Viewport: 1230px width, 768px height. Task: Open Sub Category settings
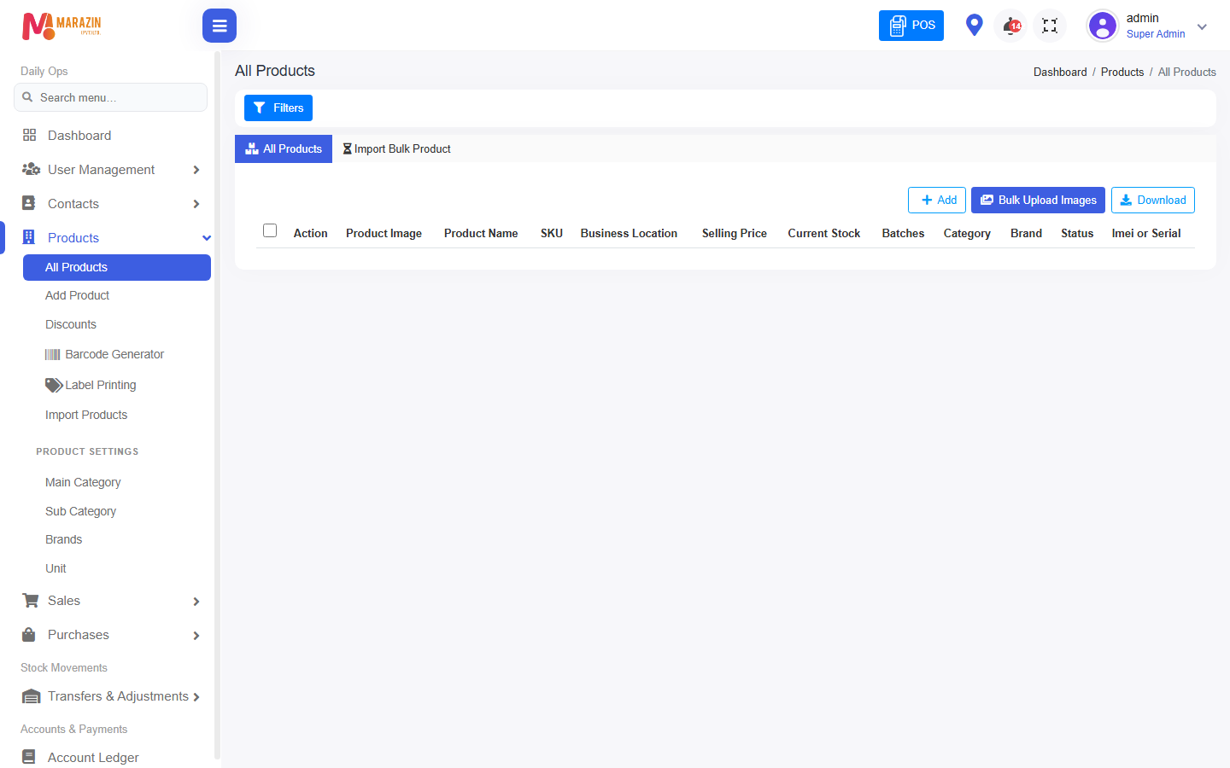tap(80, 511)
